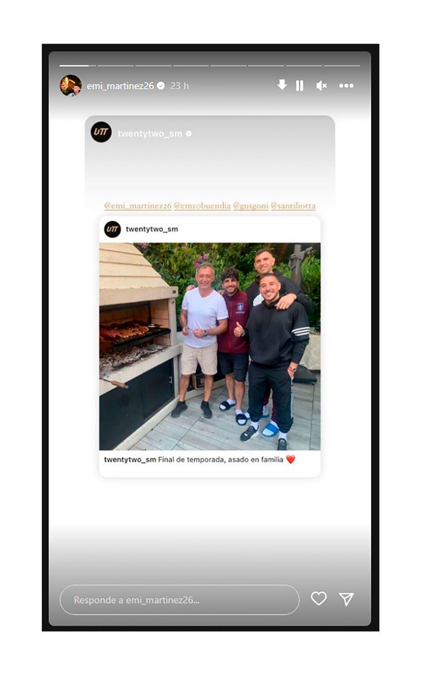Click the reply field Responde a emi_martinez26
The height and width of the screenshot is (676, 422).
pyautogui.click(x=179, y=600)
